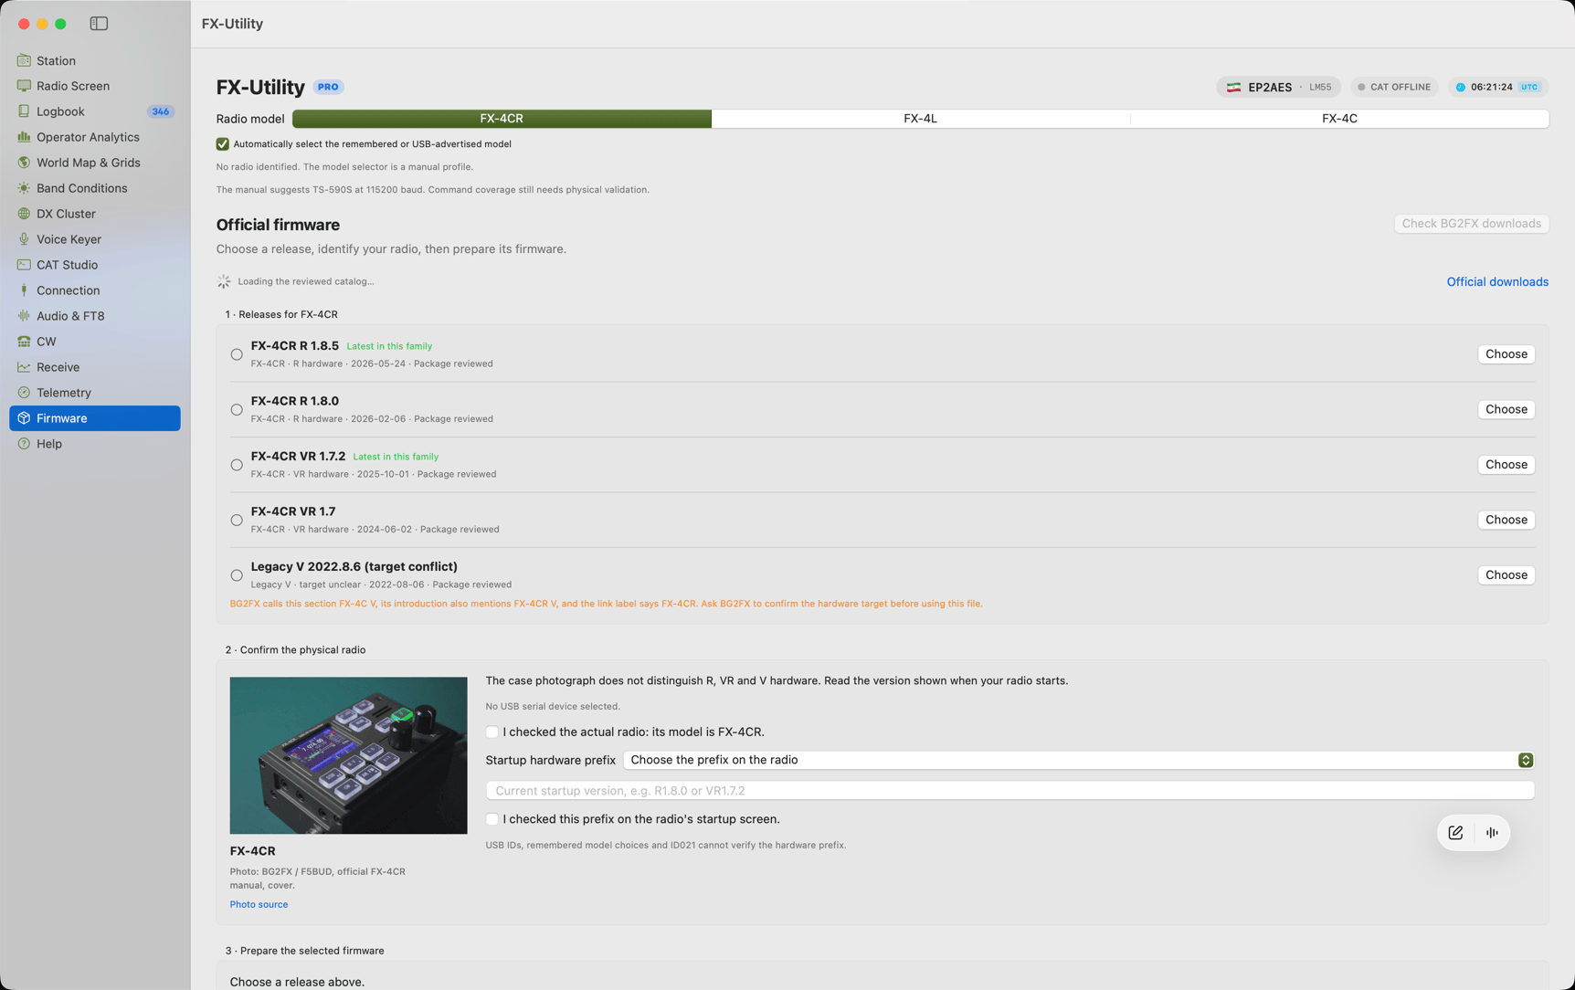The height and width of the screenshot is (990, 1575).
Task: Click Check BG2FX downloads button
Action: [1471, 224]
